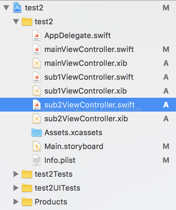
Task: Click the sub2ViewController.xib file icon
Action: (x=37, y=119)
